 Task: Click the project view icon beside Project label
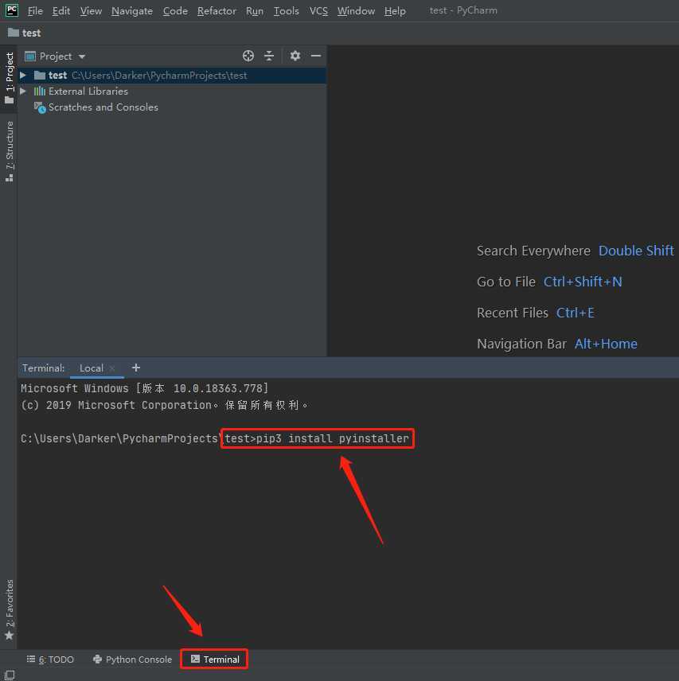30,56
